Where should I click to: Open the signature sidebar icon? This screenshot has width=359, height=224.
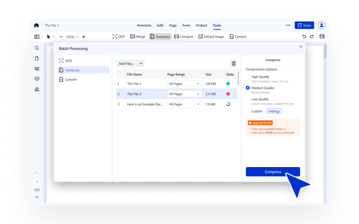coord(37,89)
